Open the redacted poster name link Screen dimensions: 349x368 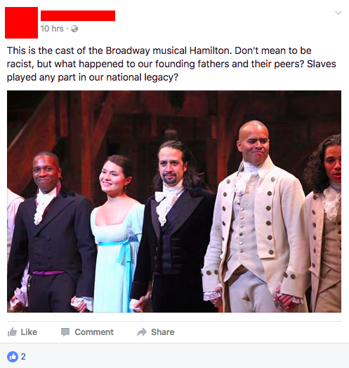[78, 15]
